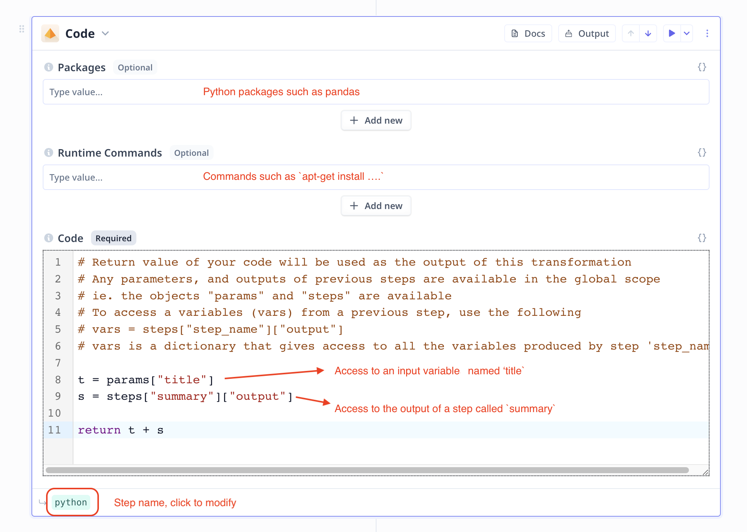Add new runtime command entry
The height and width of the screenshot is (532, 747).
coord(376,206)
